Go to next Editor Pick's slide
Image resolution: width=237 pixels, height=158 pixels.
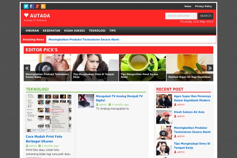tap(210, 68)
